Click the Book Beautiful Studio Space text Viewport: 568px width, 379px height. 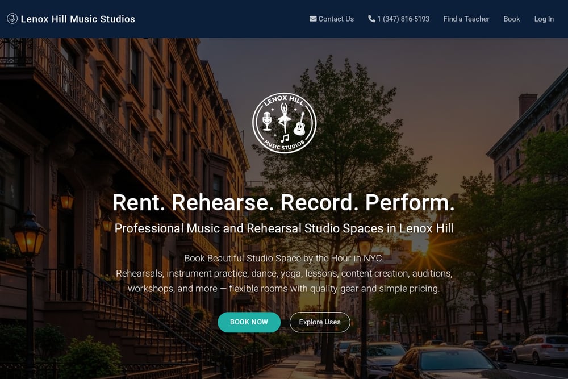click(x=284, y=259)
